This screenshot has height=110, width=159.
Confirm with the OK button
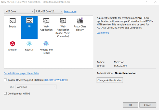pyautogui.click(x=130, y=105)
